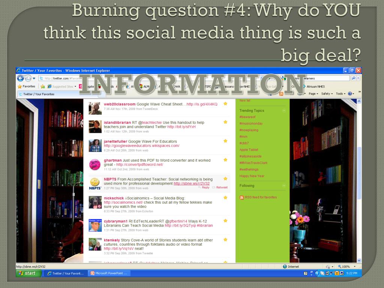Open the socialnomics.net link

click(x=123, y=202)
